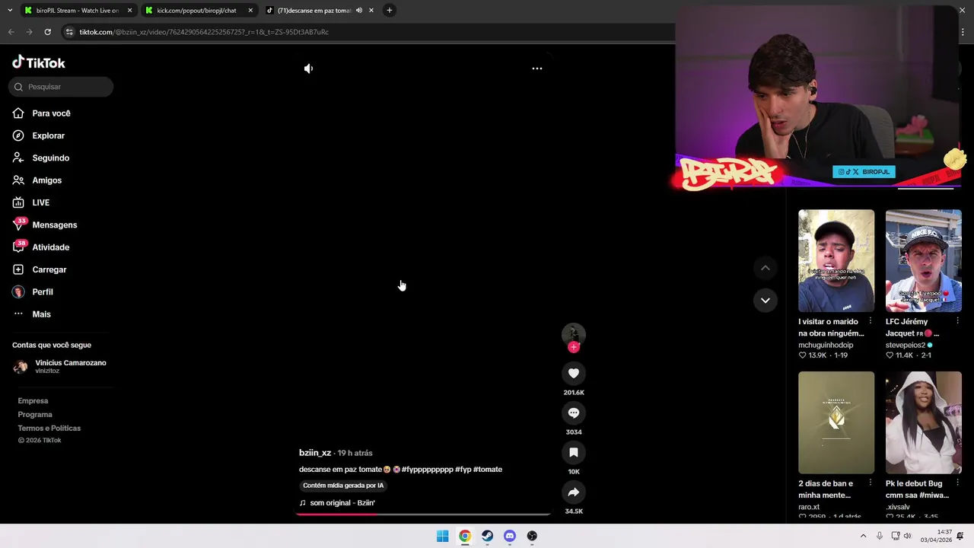974x548 pixels.
Task: Open Discord from the taskbar
Action: tap(510, 536)
